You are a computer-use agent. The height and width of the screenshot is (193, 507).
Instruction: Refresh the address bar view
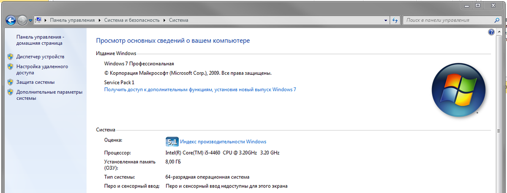(x=395, y=20)
